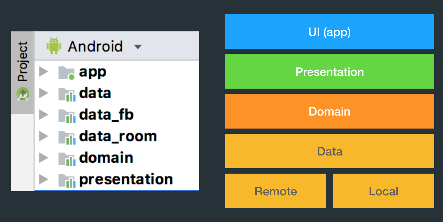This screenshot has width=443, height=222.
Task: Click the presentation module folder icon
Action: coord(66,180)
